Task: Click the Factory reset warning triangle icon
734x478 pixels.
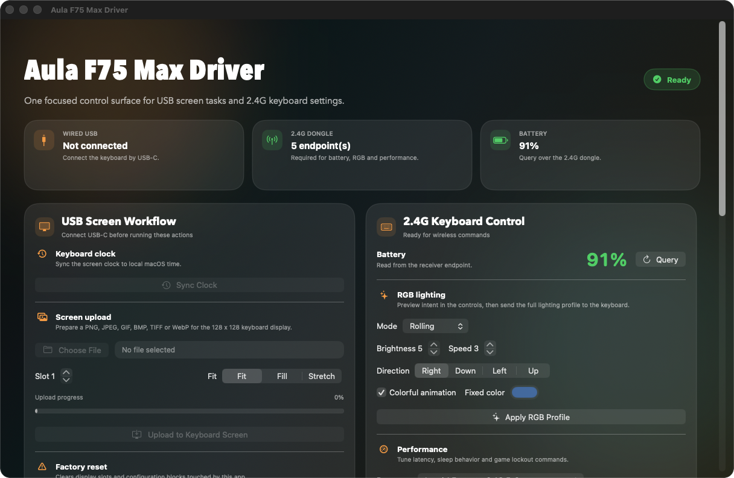Action: (42, 467)
